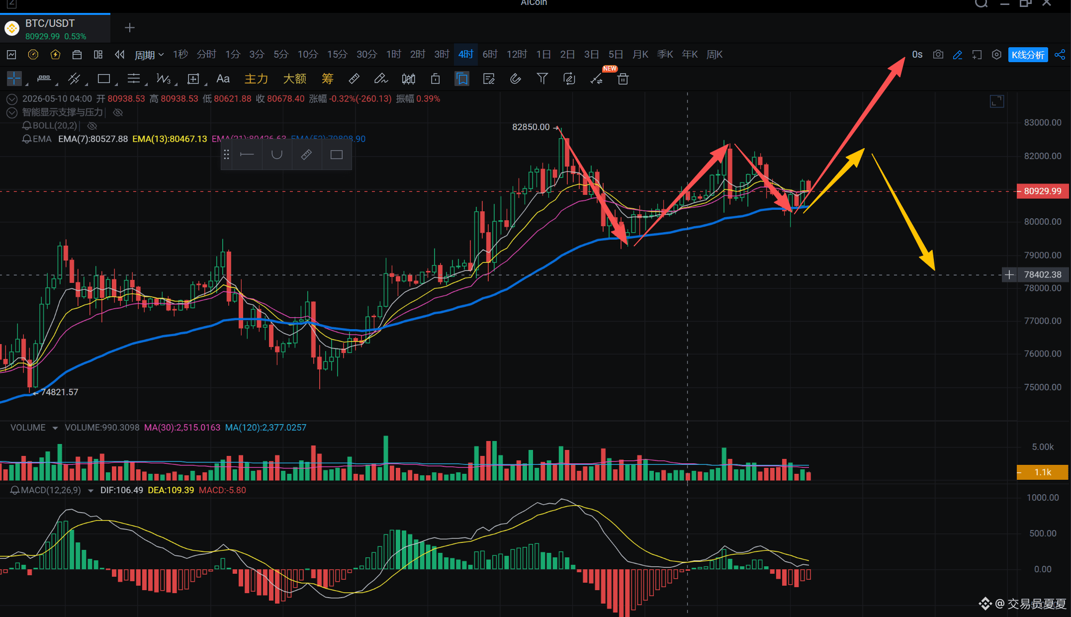Expand the rectangle shape tool options
Viewport: 1071px width, 617px height.
tap(116, 85)
